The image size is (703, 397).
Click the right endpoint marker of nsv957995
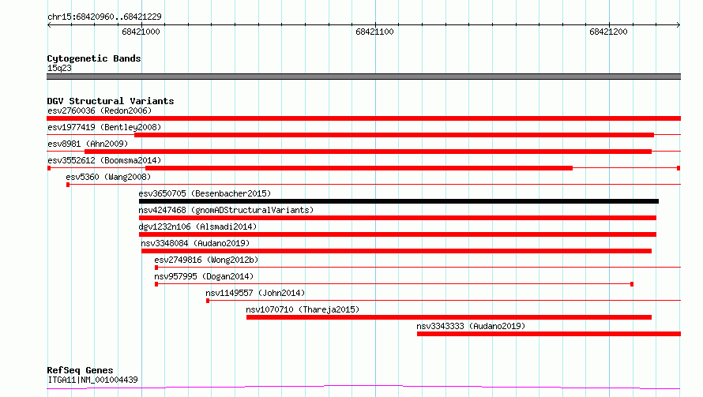[632, 284]
